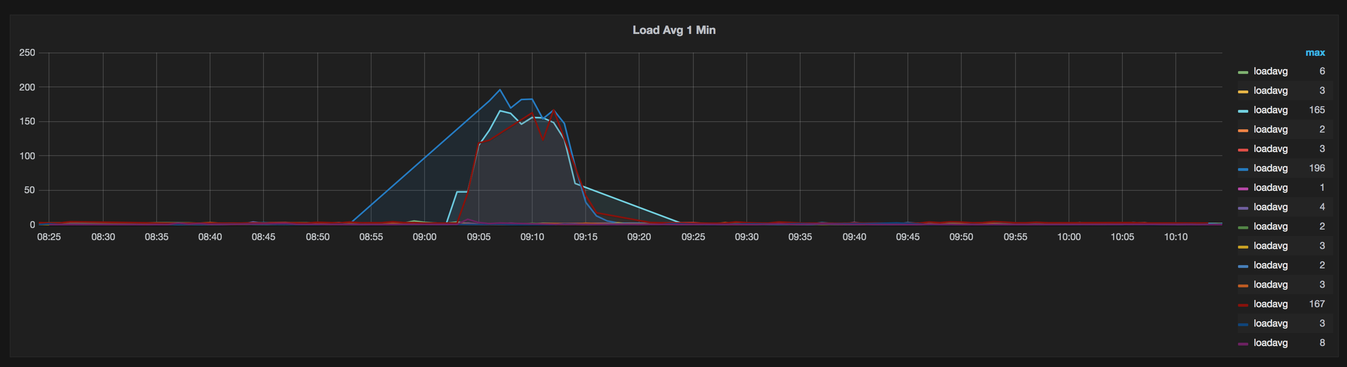Image resolution: width=1347 pixels, height=367 pixels.
Task: Click the max value 8 in the legend
Action: click(1322, 343)
